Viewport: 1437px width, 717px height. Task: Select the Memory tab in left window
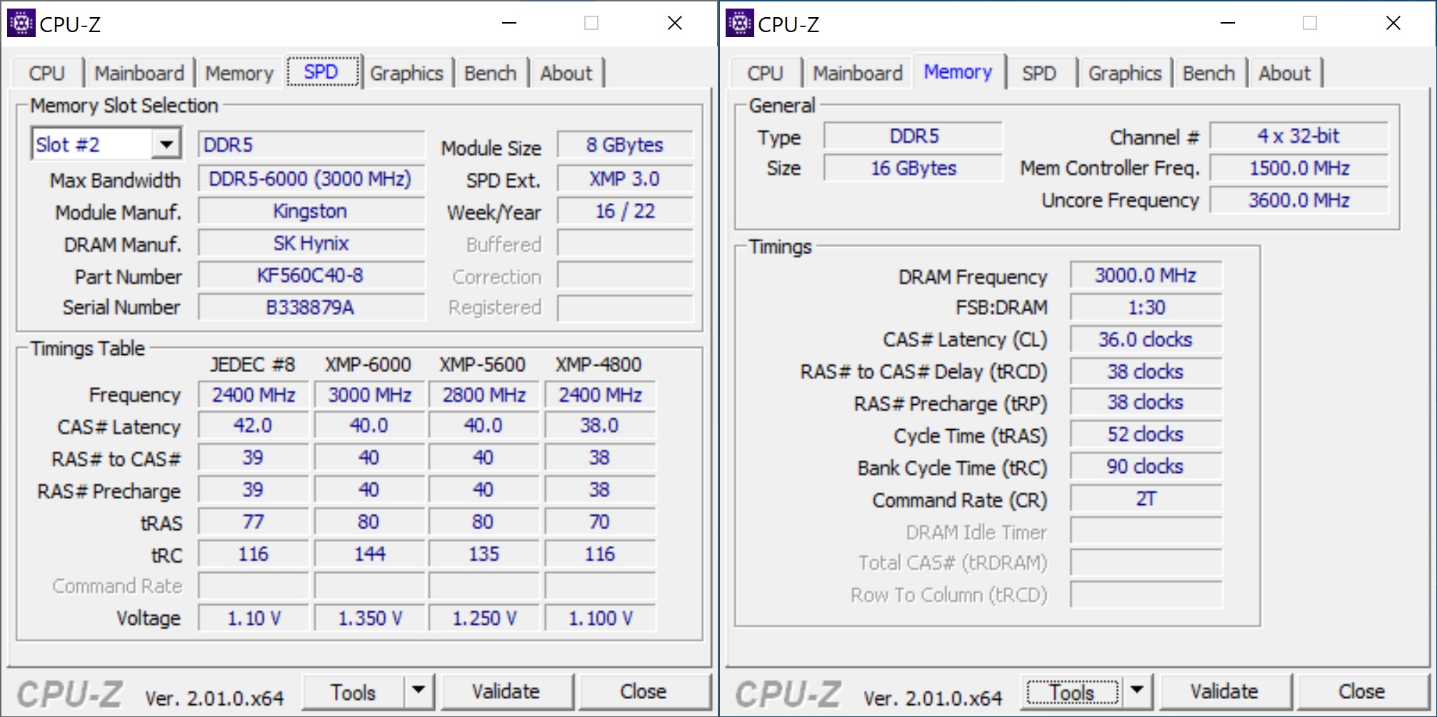[239, 74]
